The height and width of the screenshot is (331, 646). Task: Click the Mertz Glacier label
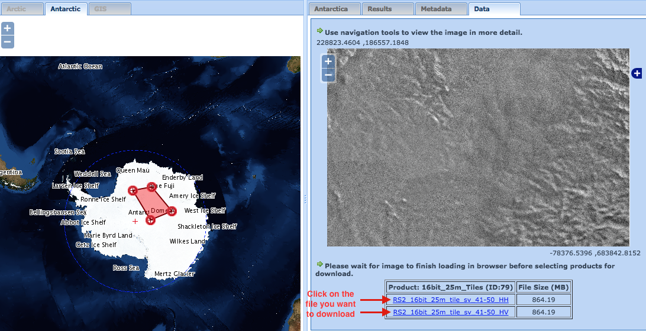point(175,274)
